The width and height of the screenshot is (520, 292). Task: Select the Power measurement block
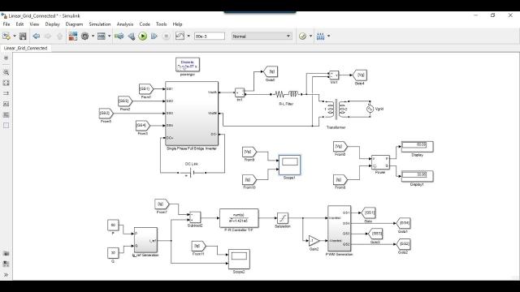click(380, 162)
